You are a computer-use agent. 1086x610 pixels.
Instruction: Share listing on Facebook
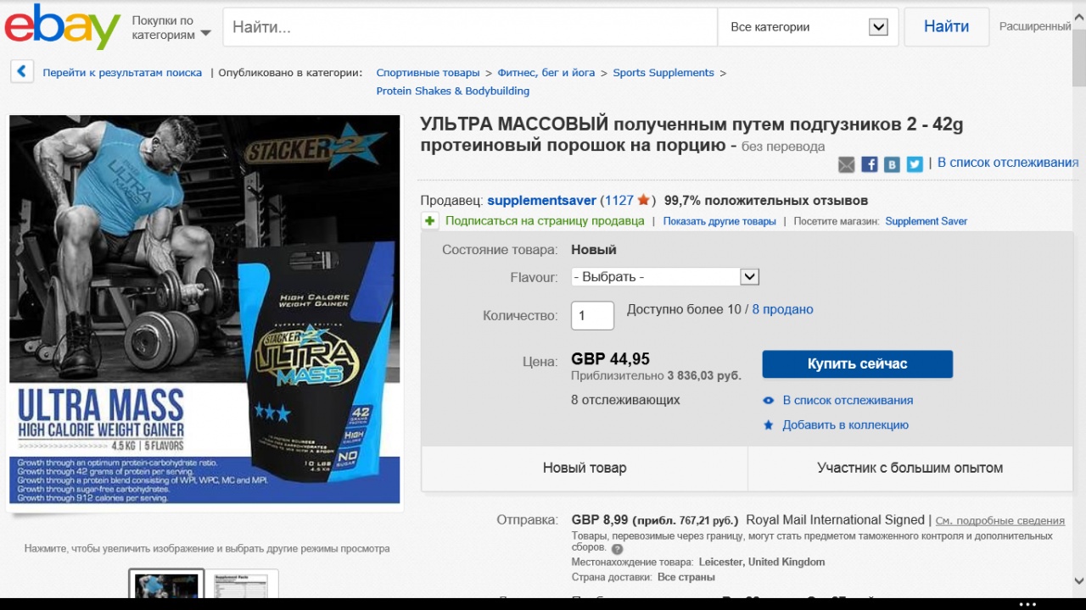click(x=870, y=164)
